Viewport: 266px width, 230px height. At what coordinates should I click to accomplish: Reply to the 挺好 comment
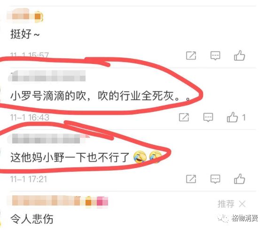[x=215, y=56]
